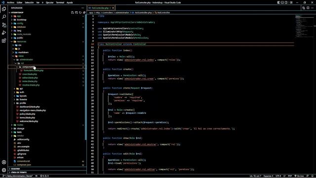
Task: Expand the bootstrap folder
Action: pyautogui.click(x=22, y=20)
